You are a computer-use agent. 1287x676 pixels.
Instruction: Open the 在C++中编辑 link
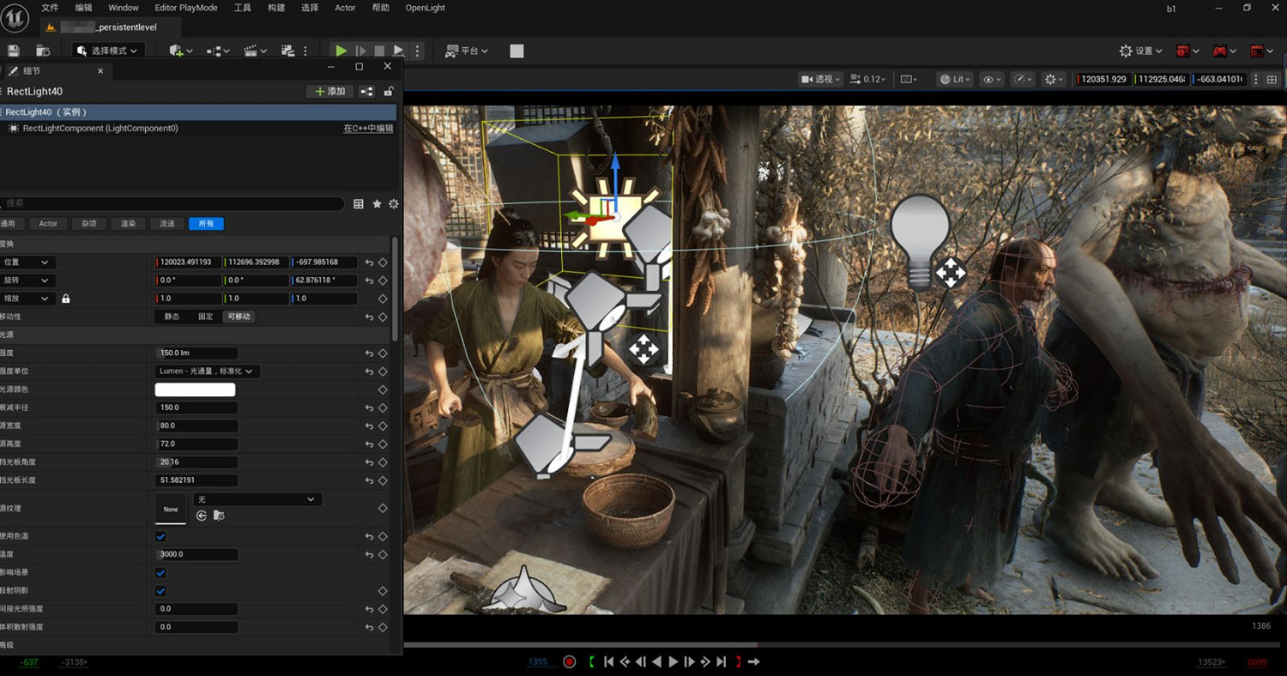368,129
